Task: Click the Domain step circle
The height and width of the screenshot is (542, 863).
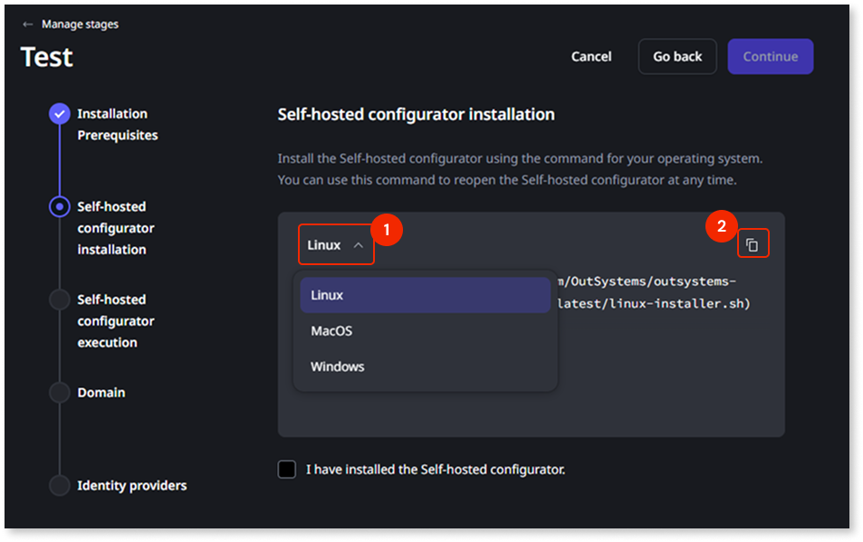Action: tap(60, 393)
